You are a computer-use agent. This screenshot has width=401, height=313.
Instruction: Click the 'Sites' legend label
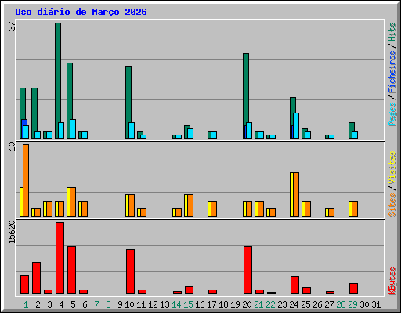coord(392,205)
